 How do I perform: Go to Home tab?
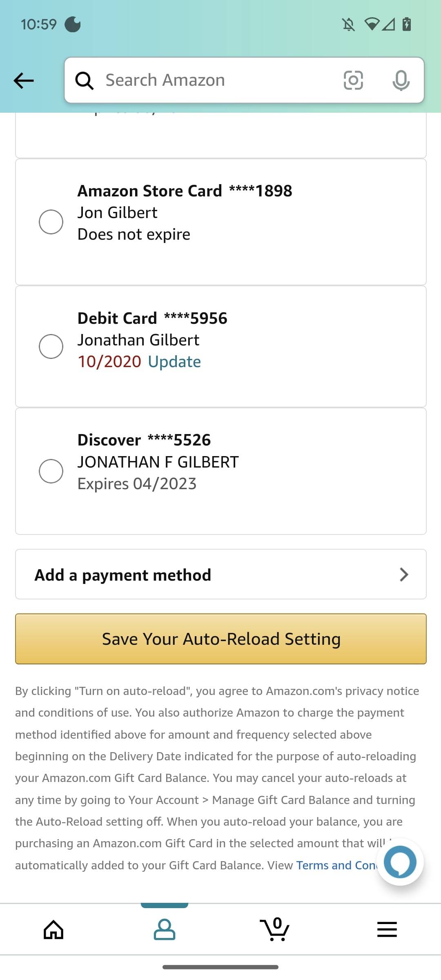coord(53,929)
